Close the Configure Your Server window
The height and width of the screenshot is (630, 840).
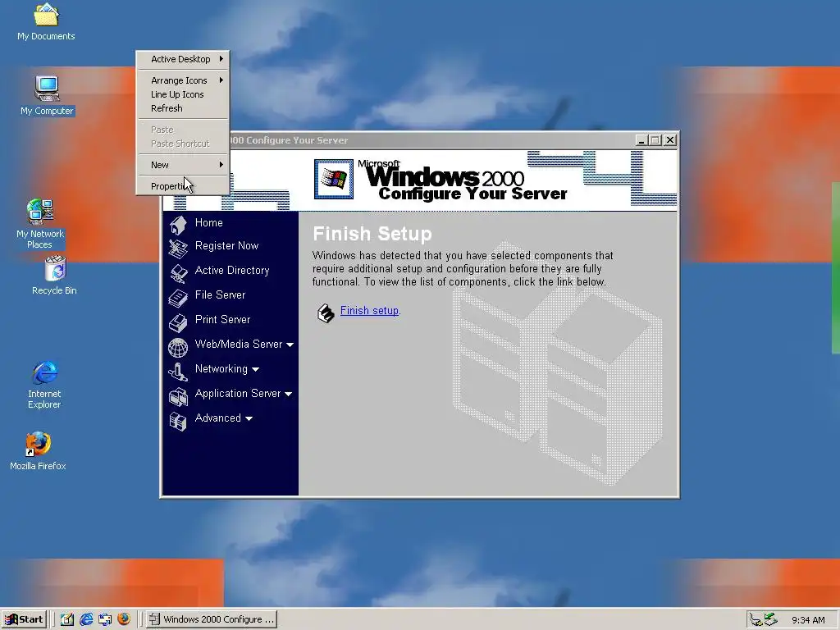pos(670,140)
